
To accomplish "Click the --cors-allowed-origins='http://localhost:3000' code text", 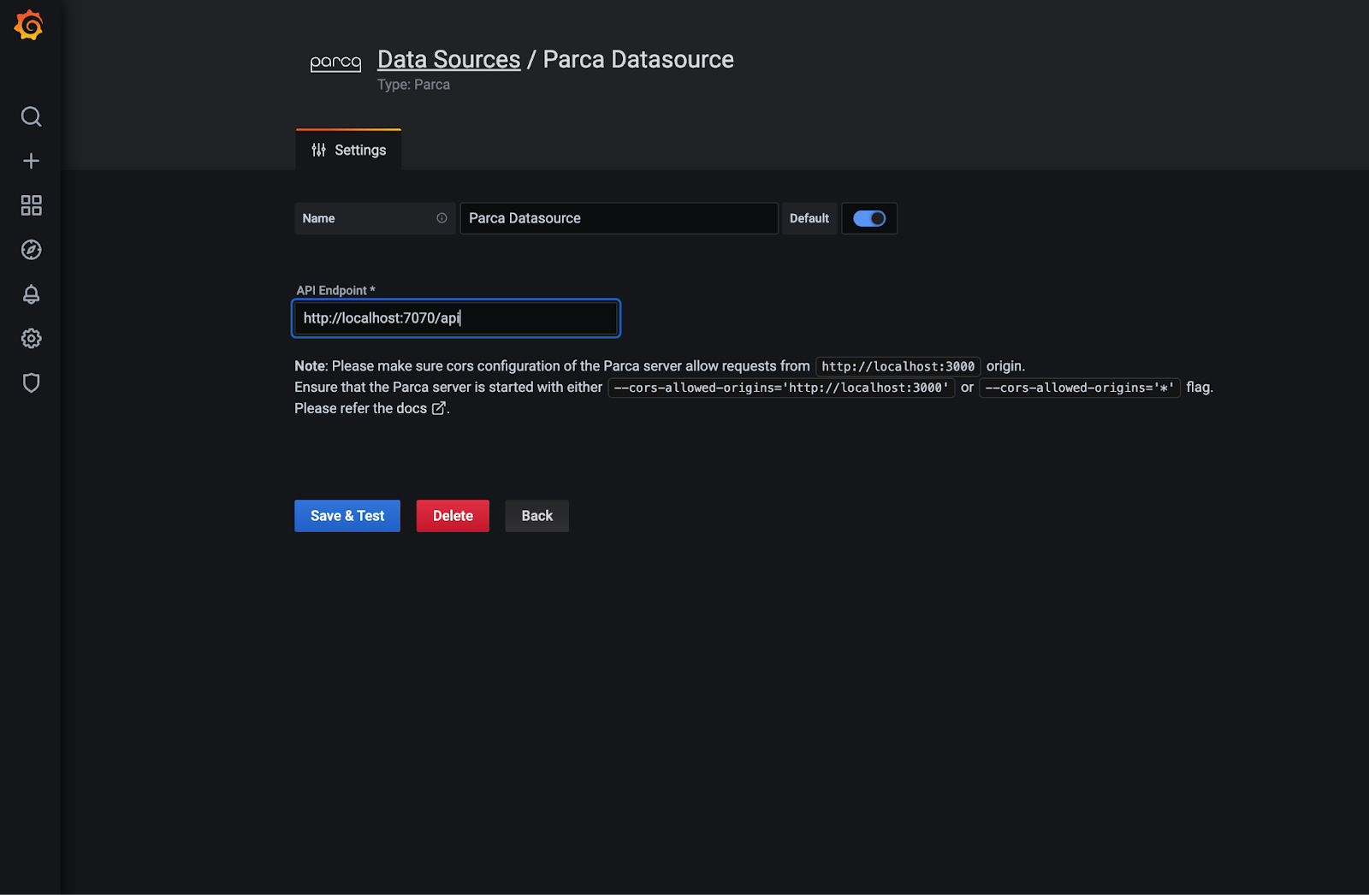I will [781, 388].
